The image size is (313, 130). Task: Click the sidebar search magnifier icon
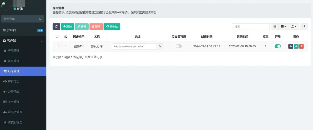point(40,19)
